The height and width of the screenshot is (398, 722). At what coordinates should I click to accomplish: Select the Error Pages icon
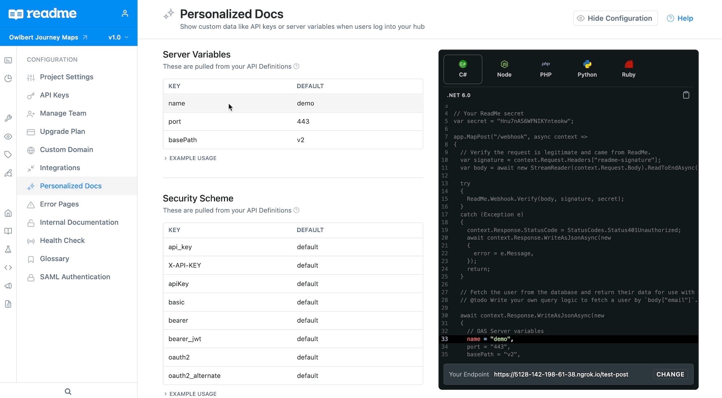[x=31, y=204]
